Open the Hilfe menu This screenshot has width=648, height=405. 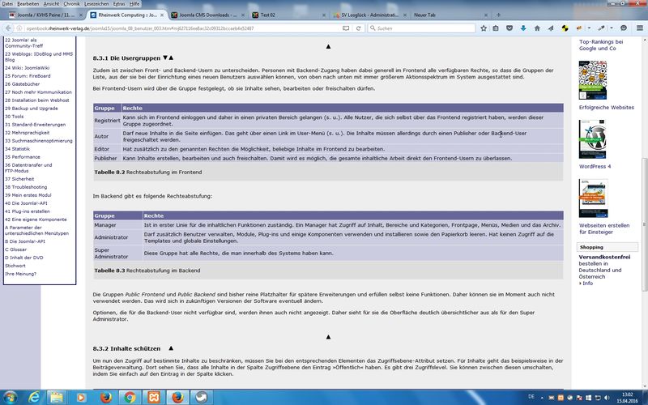click(134, 4)
